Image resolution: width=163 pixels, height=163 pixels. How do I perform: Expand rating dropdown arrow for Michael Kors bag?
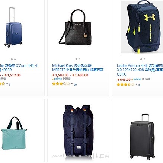(72, 84)
